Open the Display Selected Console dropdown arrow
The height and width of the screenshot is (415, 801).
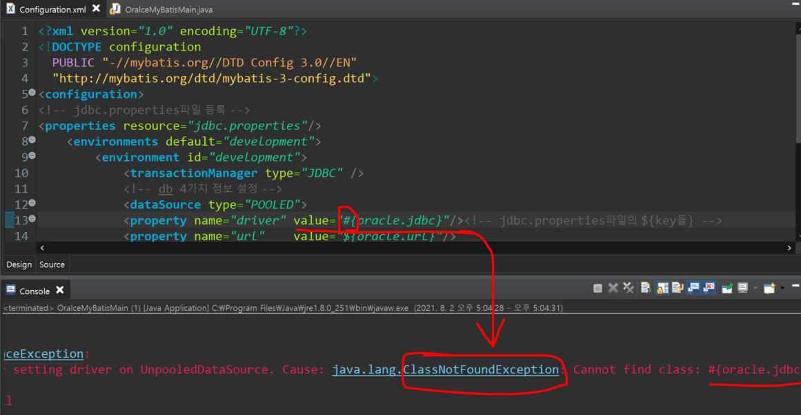click(x=755, y=289)
